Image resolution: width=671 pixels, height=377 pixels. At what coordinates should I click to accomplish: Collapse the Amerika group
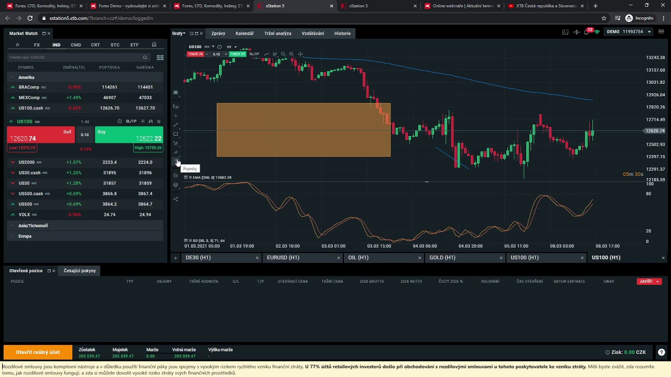pyautogui.click(x=13, y=77)
